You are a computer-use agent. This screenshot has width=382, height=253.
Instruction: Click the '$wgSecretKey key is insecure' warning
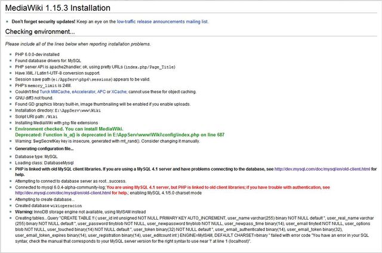tap(107, 141)
